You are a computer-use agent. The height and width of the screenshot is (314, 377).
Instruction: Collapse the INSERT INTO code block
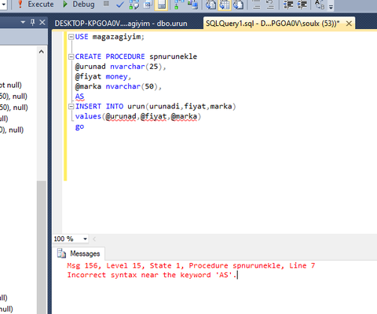click(71, 107)
